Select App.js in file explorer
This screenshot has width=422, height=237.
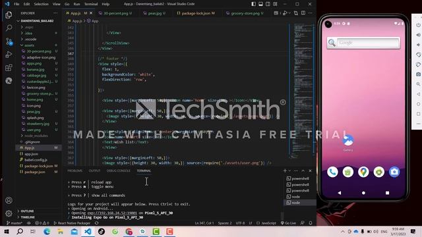click(x=39, y=147)
